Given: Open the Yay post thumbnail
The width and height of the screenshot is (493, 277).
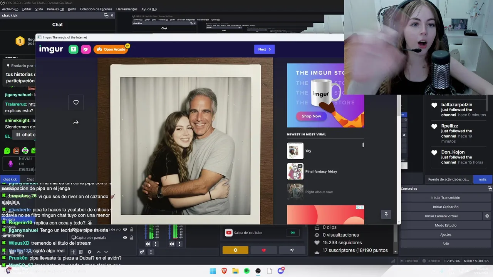Looking at the screenshot, I should click(295, 151).
